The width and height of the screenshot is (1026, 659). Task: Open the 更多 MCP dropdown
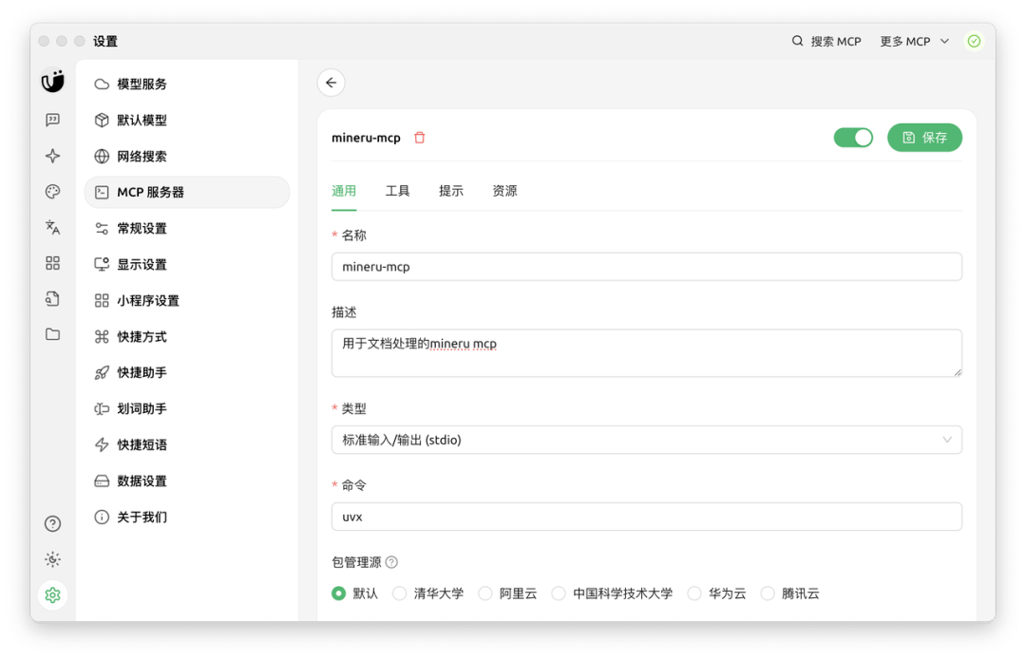(914, 42)
